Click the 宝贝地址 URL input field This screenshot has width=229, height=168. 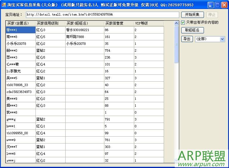click(x=103, y=15)
